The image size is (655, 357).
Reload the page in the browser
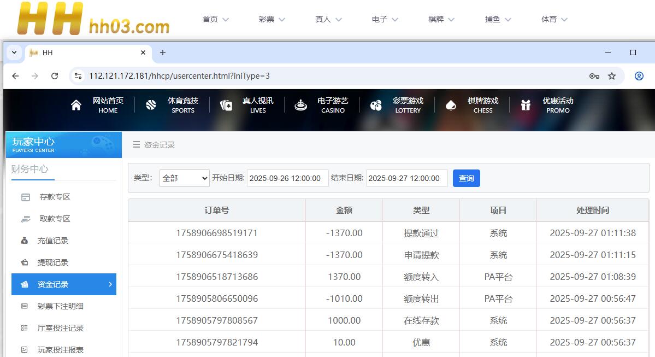[55, 76]
